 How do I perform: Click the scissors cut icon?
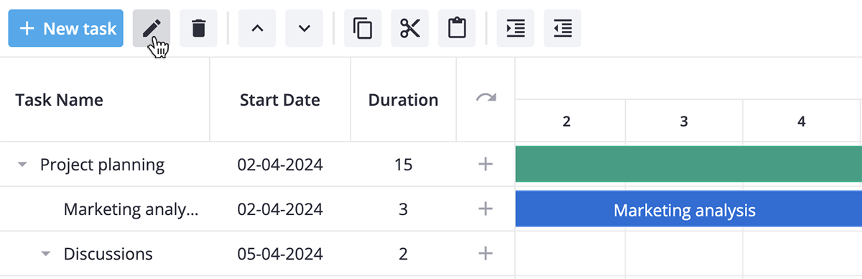pyautogui.click(x=409, y=29)
